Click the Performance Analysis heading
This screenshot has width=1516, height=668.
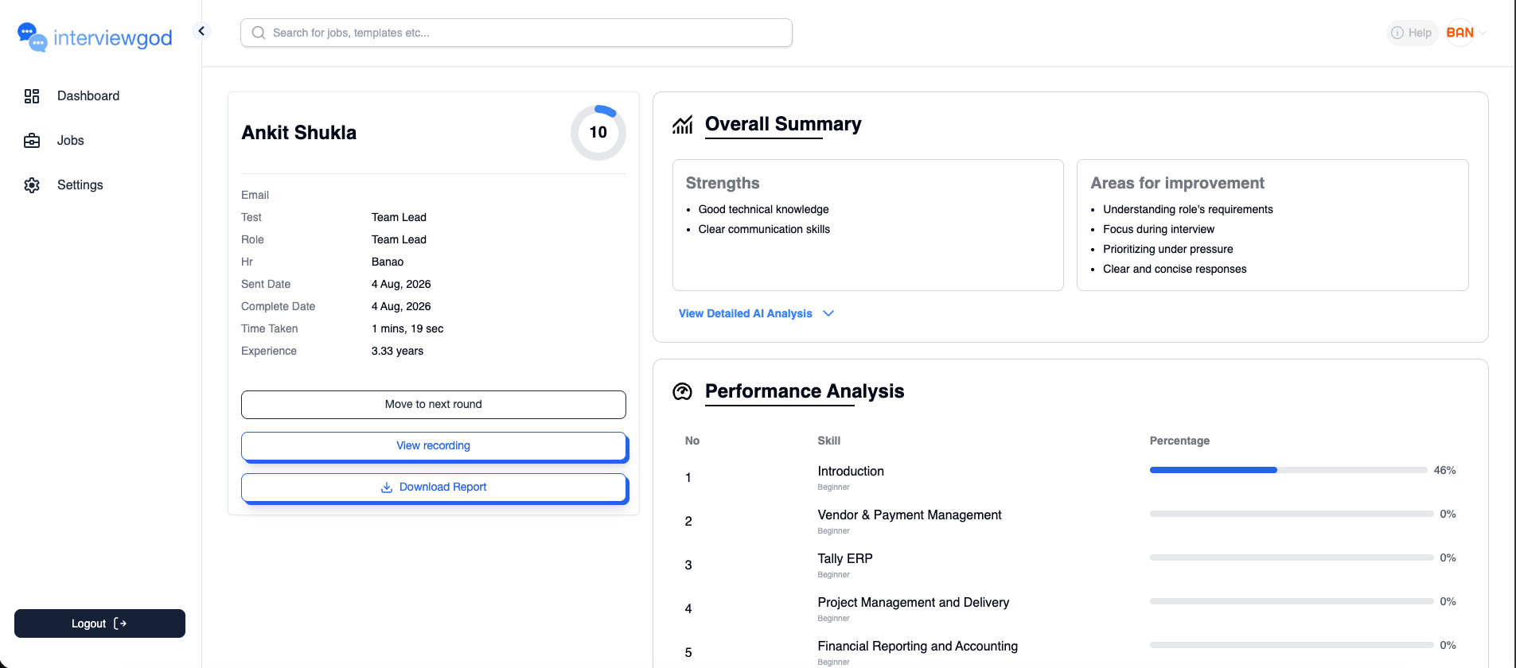[x=805, y=391]
